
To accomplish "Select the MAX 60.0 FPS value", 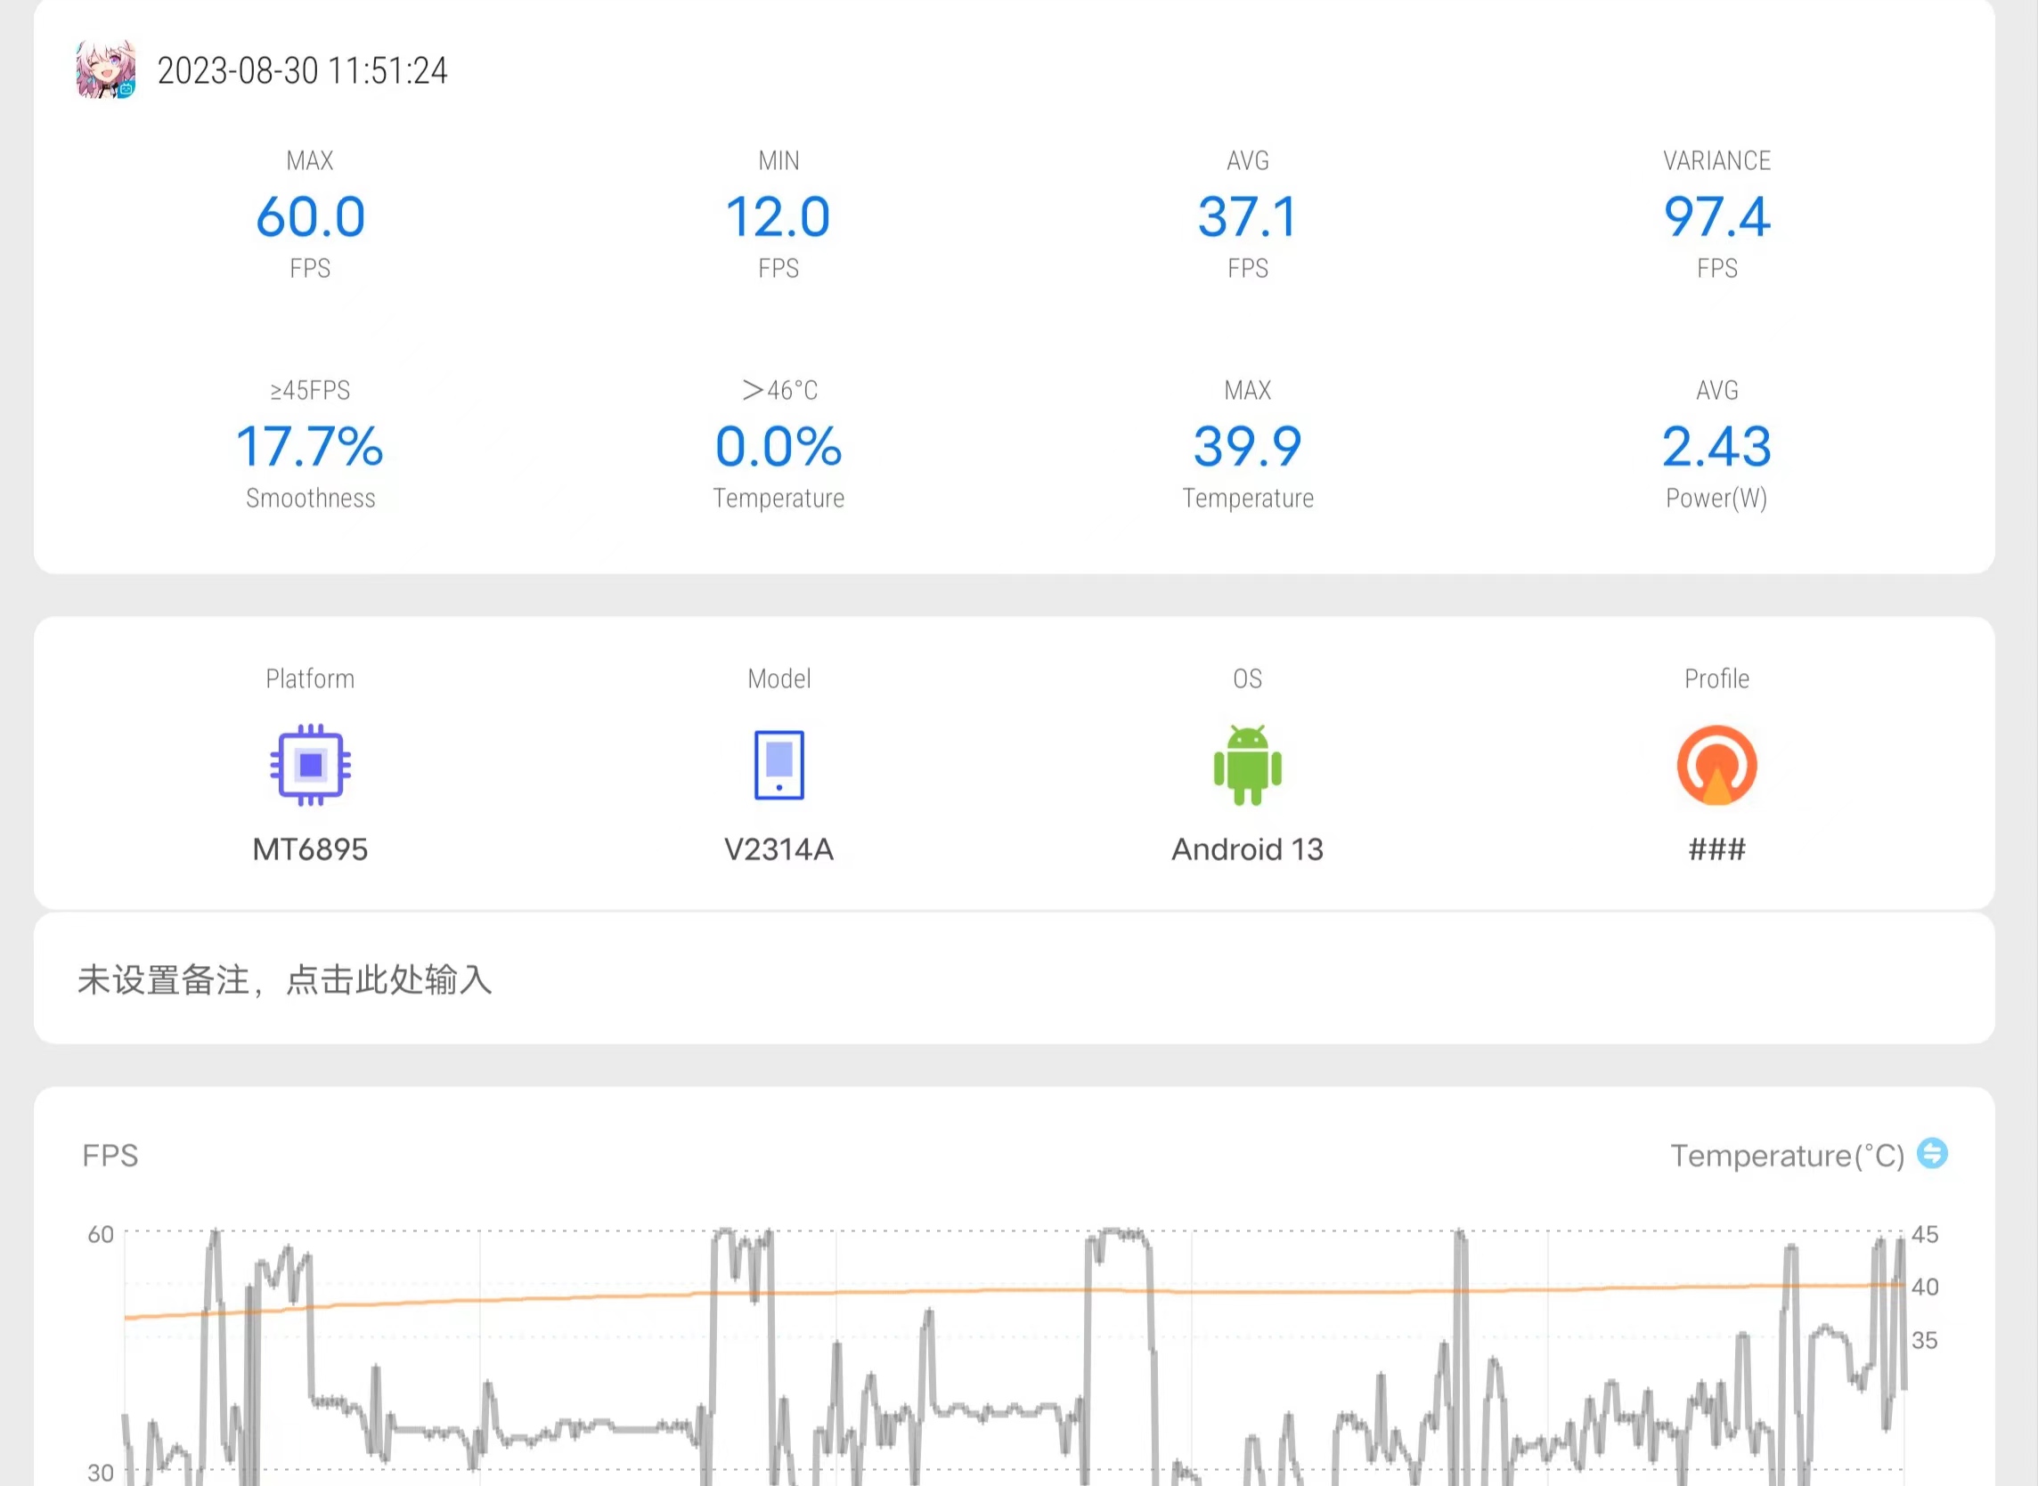I will pyautogui.click(x=311, y=216).
